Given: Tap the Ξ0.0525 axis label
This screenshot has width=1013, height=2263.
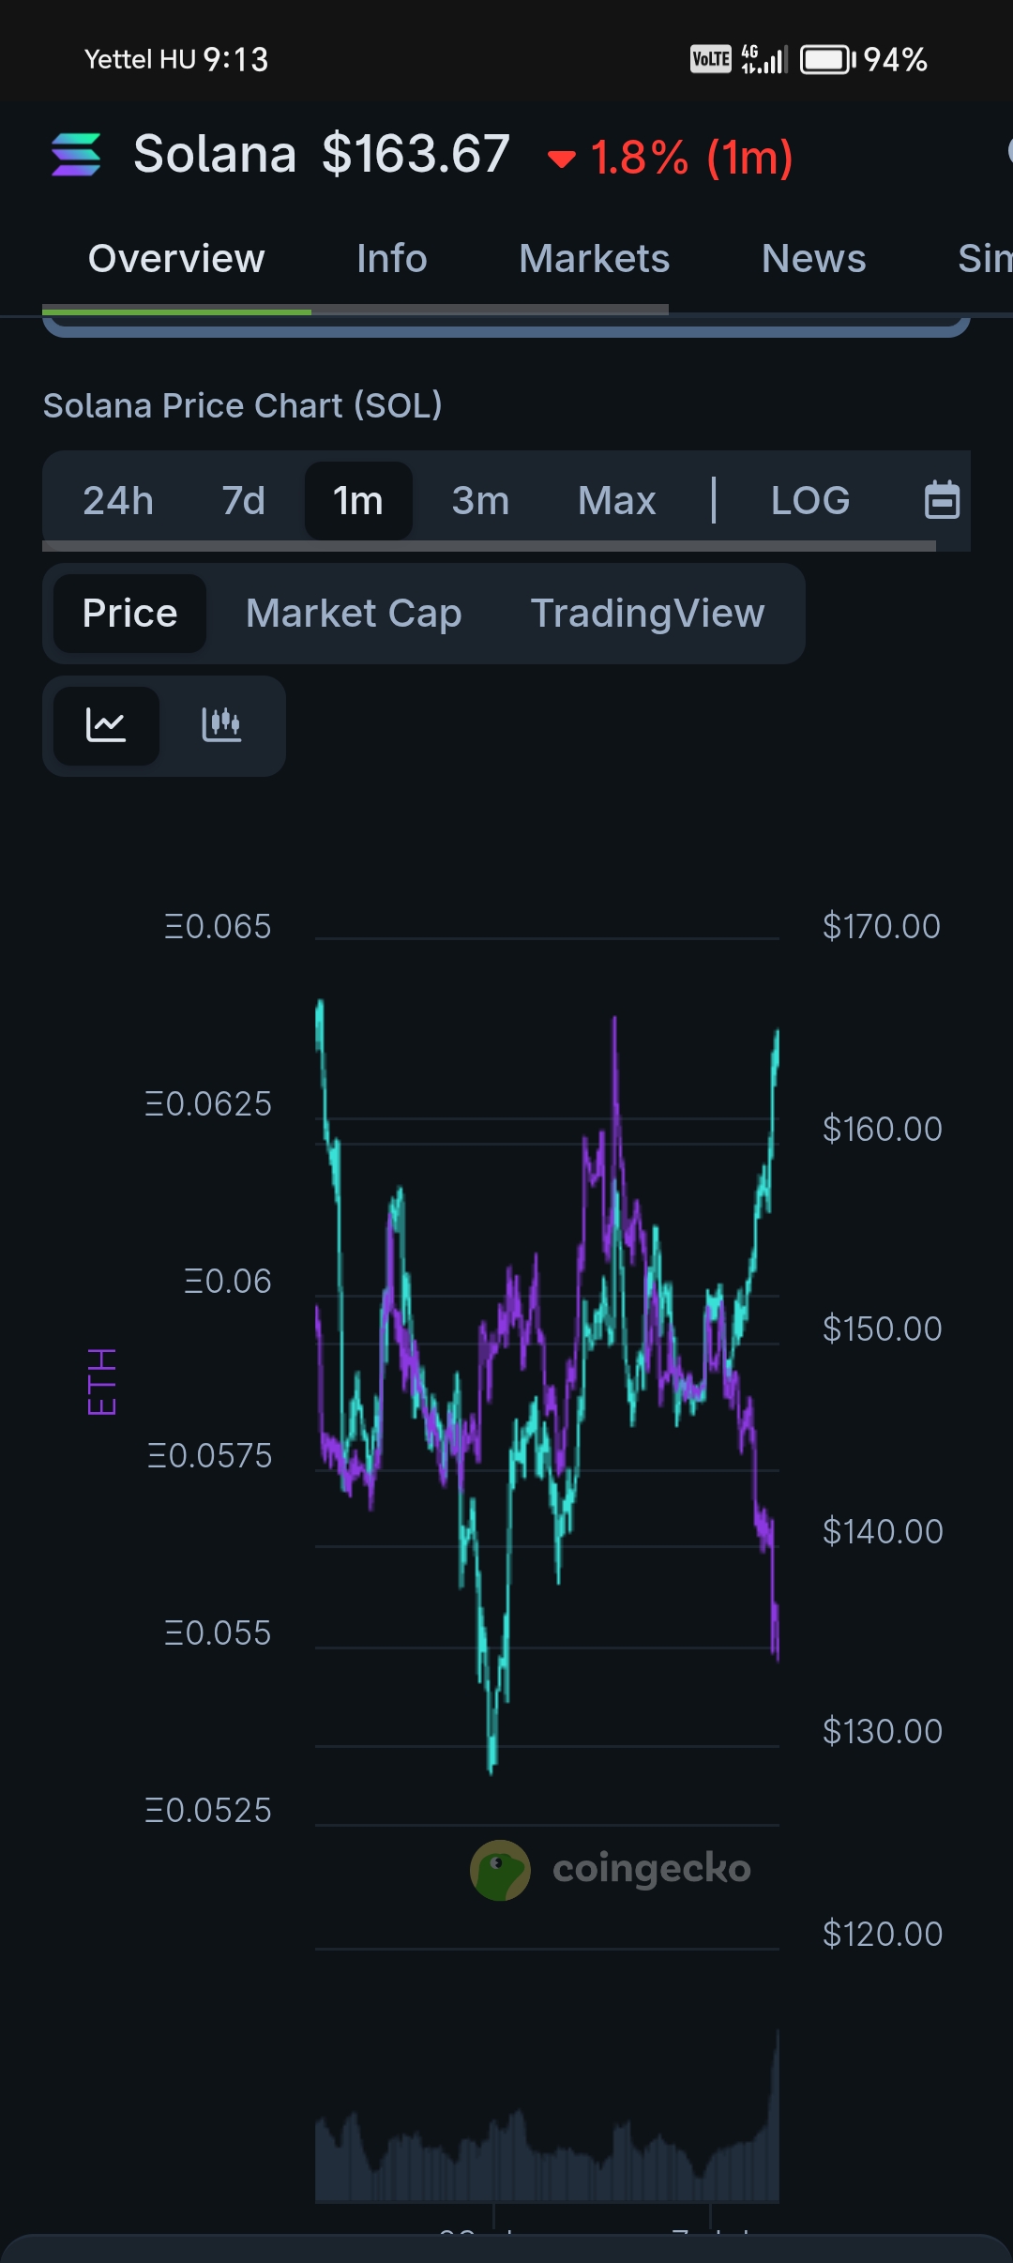Looking at the screenshot, I should (x=208, y=1810).
